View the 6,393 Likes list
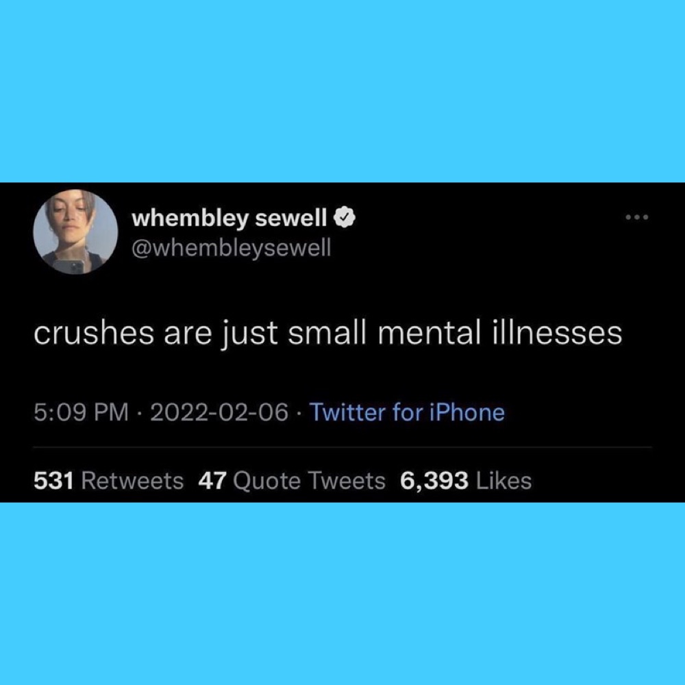Viewport: 685px width, 685px height. click(466, 481)
